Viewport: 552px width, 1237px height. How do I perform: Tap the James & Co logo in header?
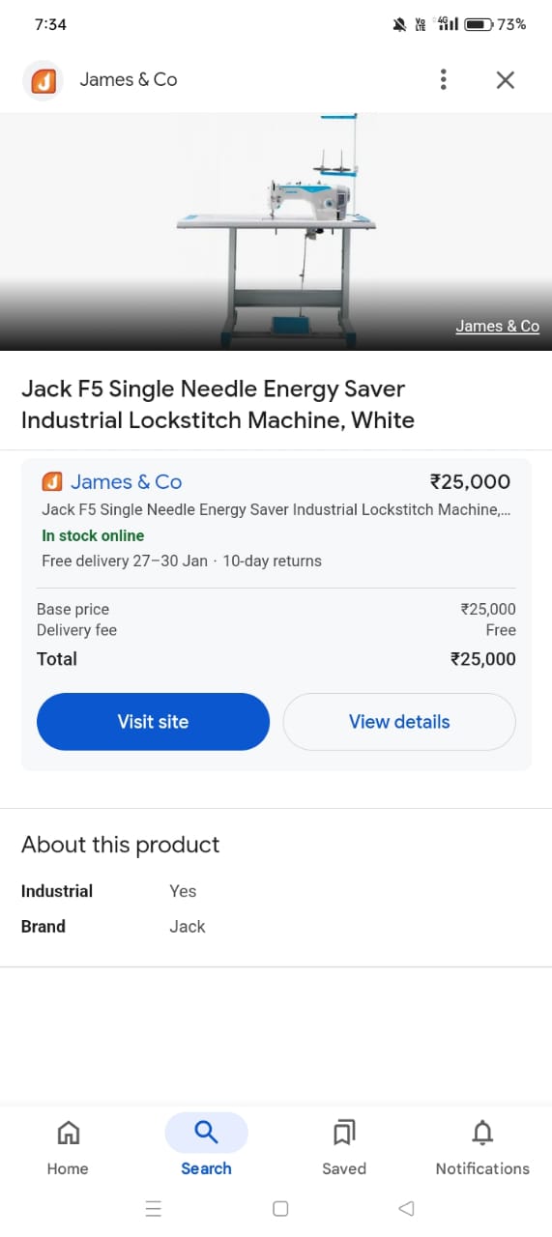(x=43, y=80)
